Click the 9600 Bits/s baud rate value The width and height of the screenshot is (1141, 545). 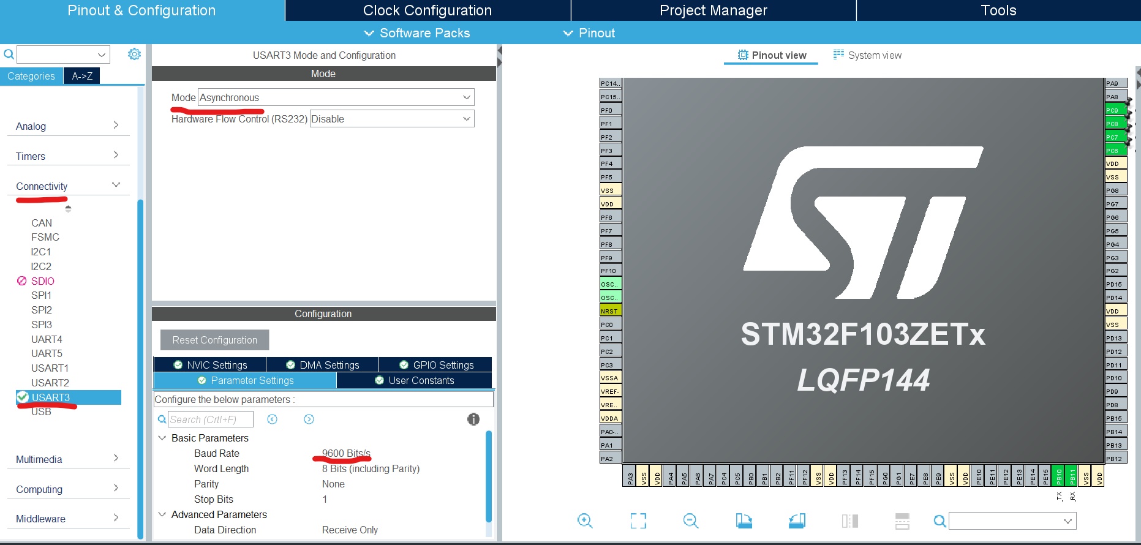point(346,453)
